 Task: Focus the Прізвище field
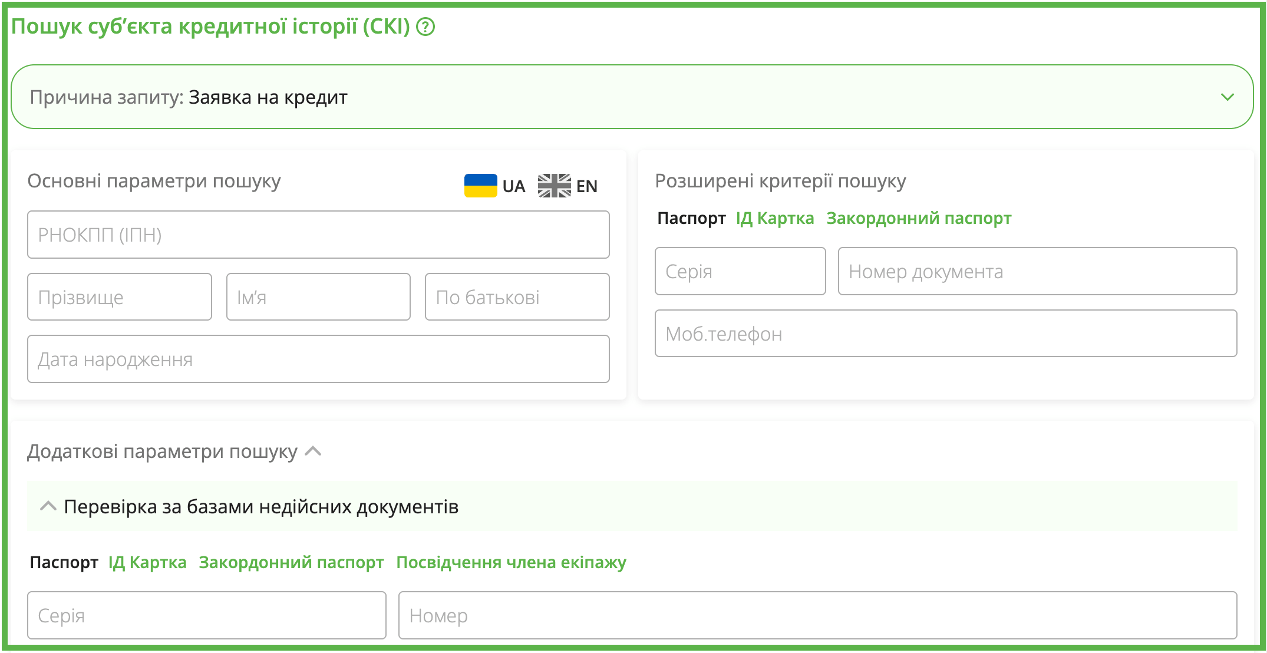pos(119,297)
